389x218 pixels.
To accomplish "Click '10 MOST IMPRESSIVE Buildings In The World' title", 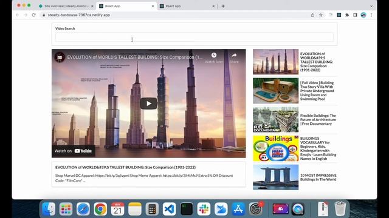I will point(318,177).
